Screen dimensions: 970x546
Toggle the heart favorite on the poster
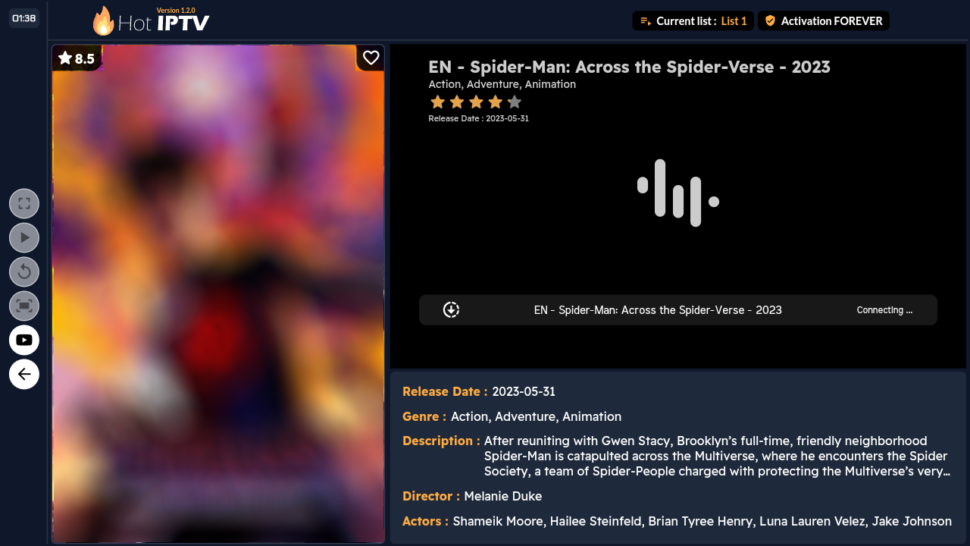click(371, 58)
